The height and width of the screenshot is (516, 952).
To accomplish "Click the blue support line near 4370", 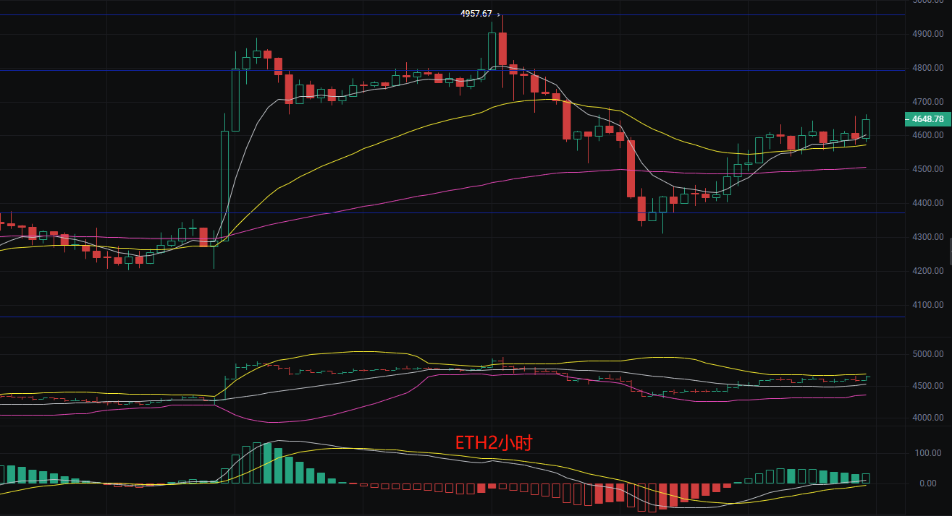I will pyautogui.click(x=434, y=213).
